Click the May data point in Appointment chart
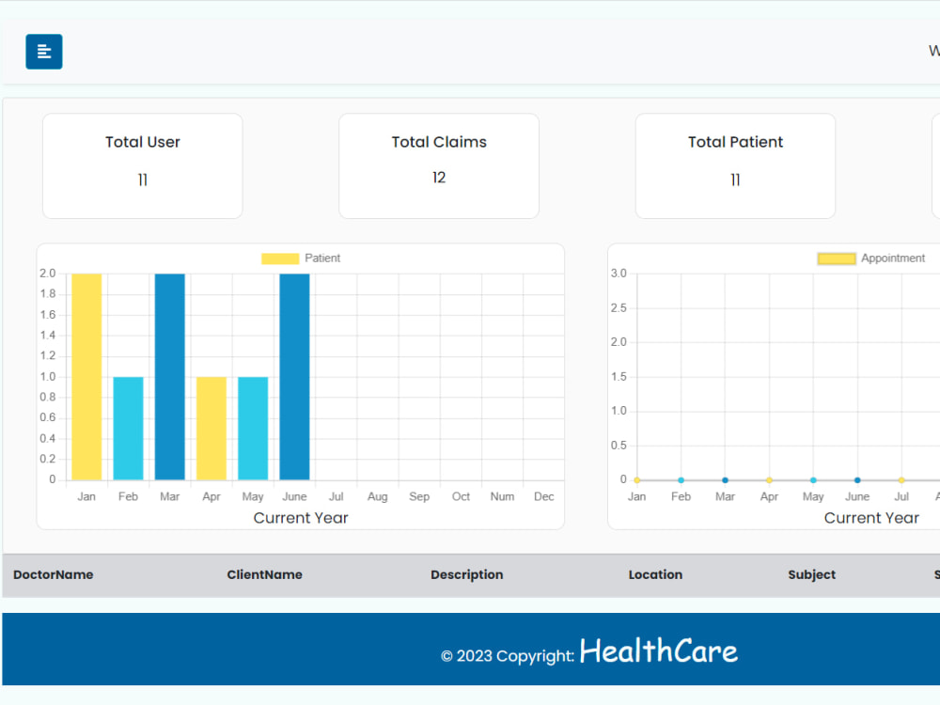This screenshot has height=705, width=940. pos(813,480)
